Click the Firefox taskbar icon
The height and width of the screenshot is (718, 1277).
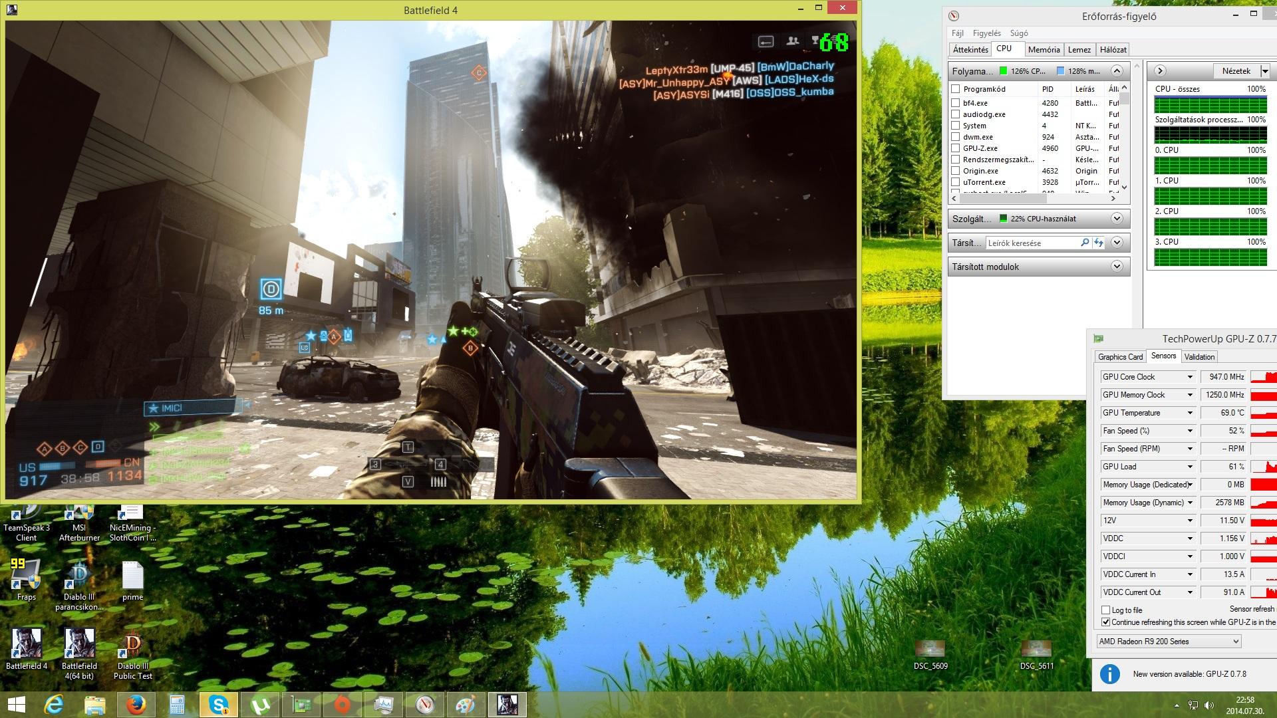[x=136, y=705]
